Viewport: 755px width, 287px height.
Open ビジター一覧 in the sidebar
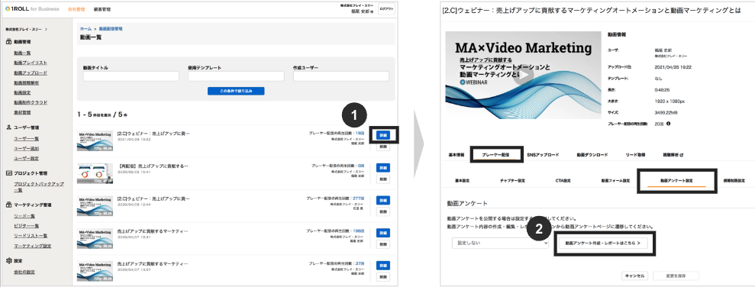coord(27,226)
